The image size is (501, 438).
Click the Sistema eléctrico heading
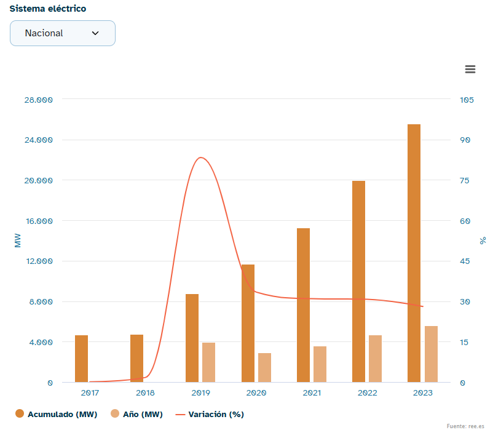pos(48,9)
